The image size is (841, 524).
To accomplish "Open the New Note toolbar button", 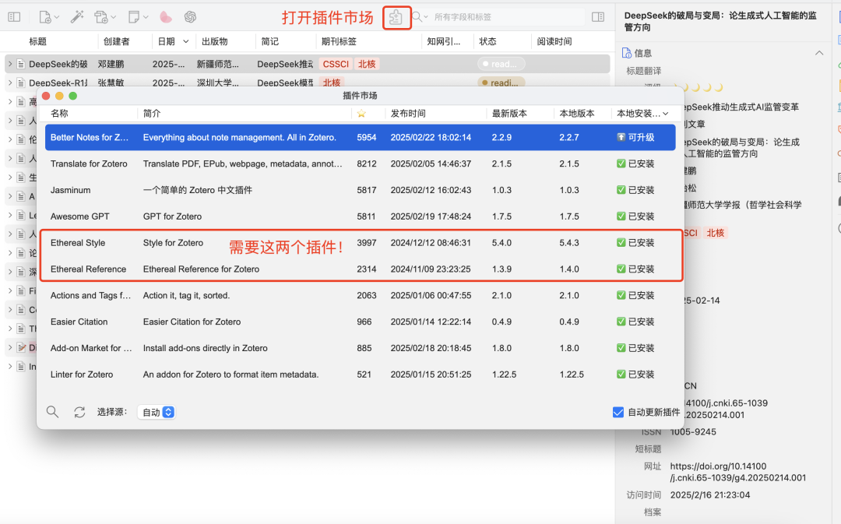I will (138, 17).
